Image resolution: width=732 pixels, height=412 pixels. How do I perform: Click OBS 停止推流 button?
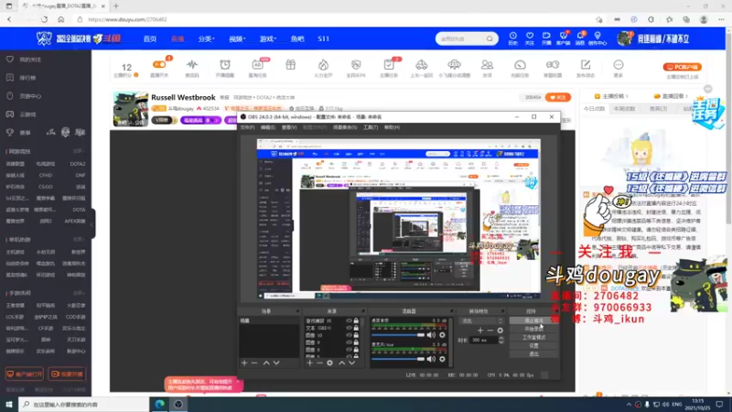pos(533,321)
